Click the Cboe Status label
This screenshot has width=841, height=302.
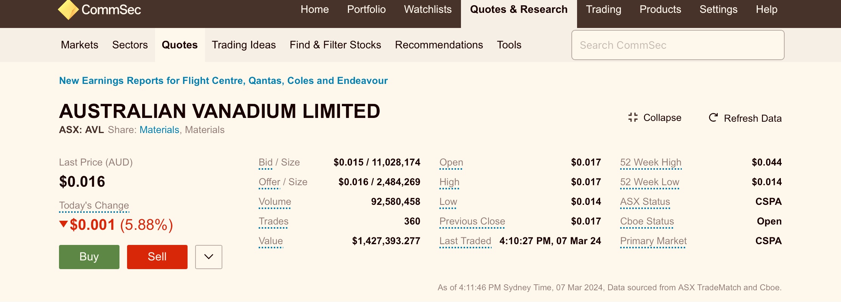click(x=647, y=221)
